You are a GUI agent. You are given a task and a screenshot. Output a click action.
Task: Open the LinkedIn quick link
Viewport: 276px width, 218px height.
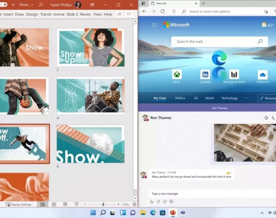click(x=205, y=77)
